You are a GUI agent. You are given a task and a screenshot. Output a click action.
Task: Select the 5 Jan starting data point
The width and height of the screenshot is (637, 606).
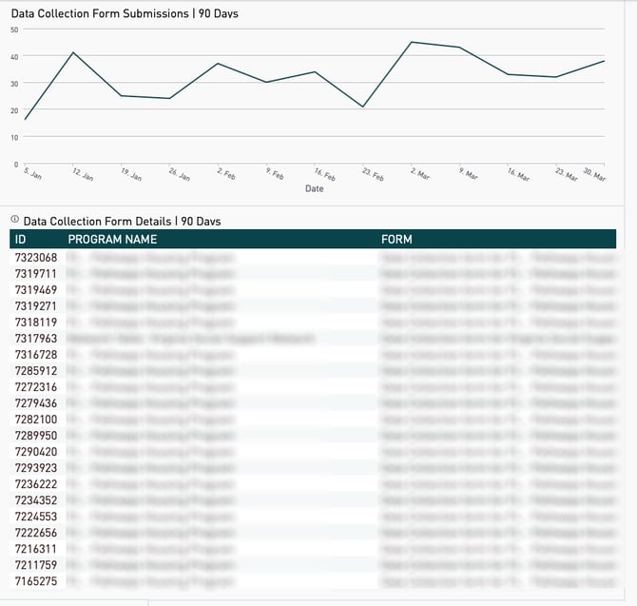25,119
